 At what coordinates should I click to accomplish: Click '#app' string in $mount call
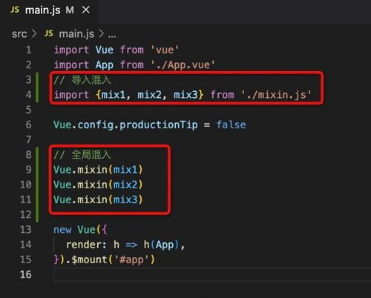pyautogui.click(x=131, y=259)
